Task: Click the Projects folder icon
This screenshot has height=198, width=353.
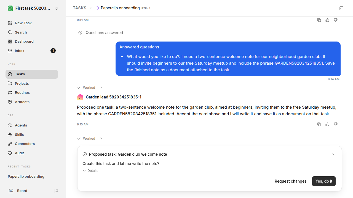Action: point(10,83)
